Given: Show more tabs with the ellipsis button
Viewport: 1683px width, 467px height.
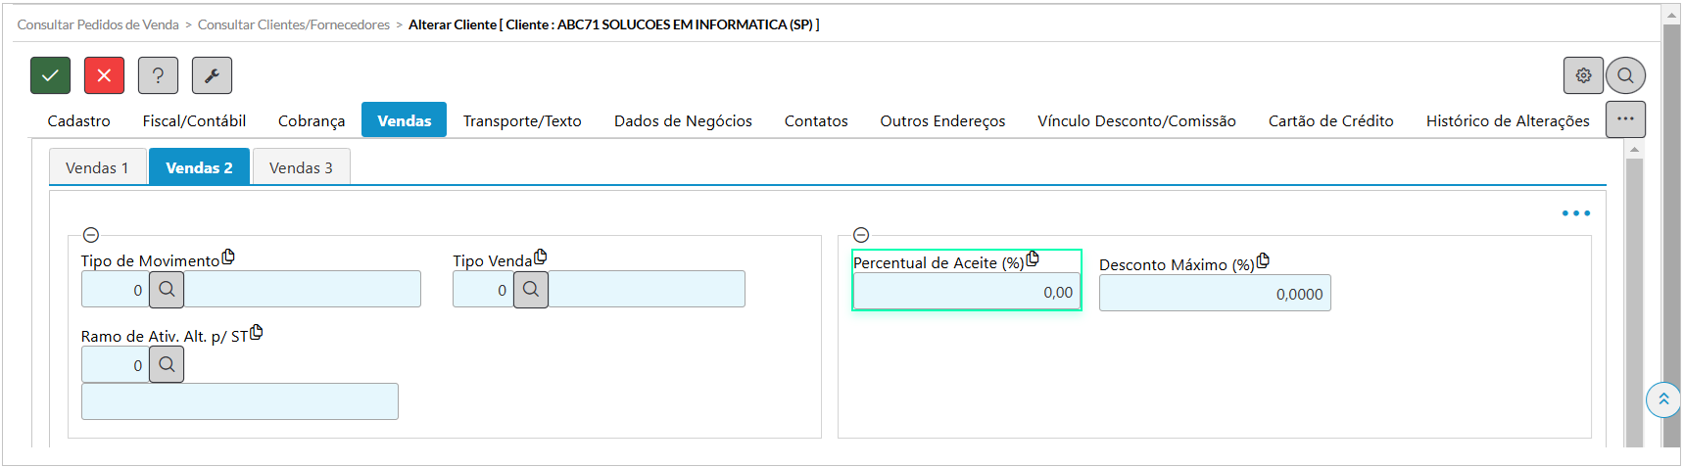Looking at the screenshot, I should point(1625,119).
